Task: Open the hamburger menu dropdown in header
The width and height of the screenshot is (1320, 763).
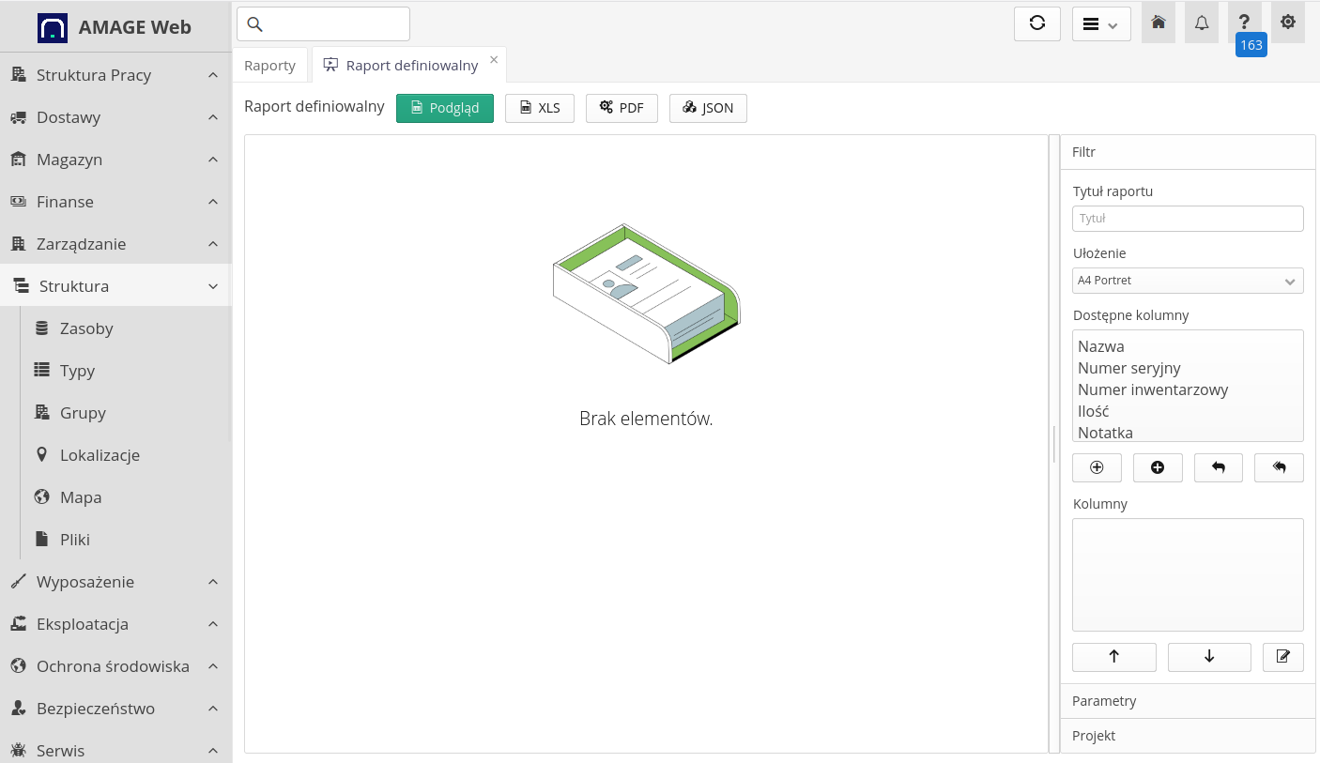Action: point(1100,24)
